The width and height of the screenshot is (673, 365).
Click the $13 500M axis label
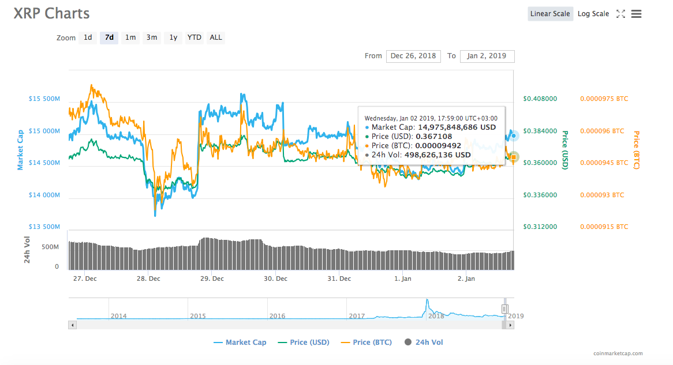tap(44, 227)
